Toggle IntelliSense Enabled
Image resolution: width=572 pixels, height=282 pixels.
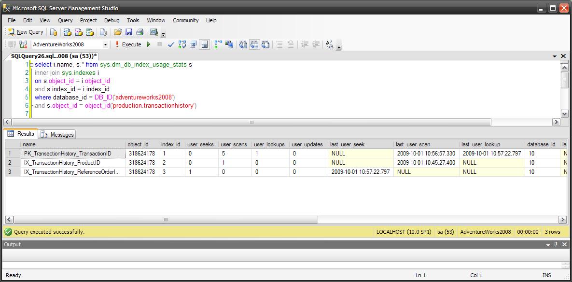[x=205, y=44]
